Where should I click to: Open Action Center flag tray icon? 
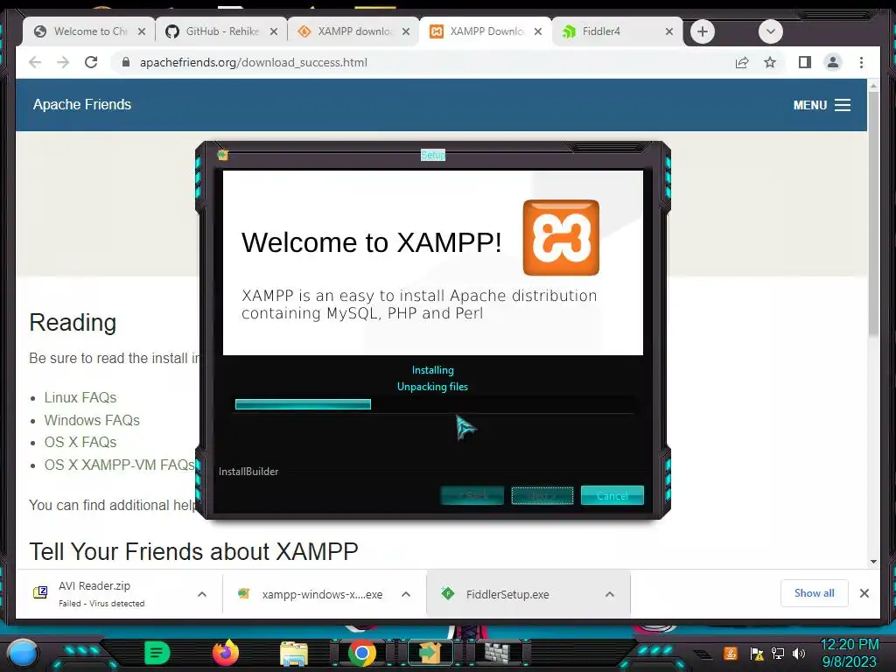pyautogui.click(x=757, y=653)
